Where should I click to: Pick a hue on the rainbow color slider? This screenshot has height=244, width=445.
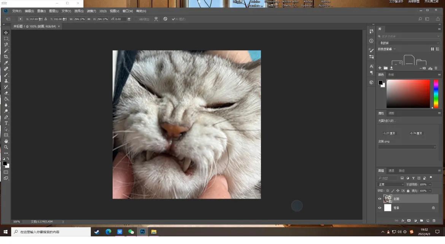click(x=437, y=93)
